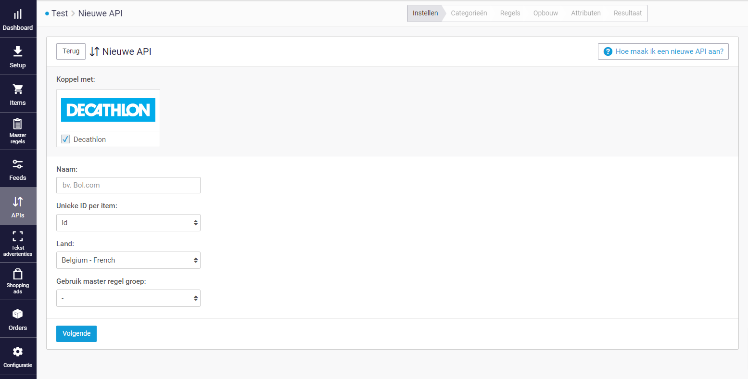Open the Setup section
748x379 pixels.
(18, 56)
